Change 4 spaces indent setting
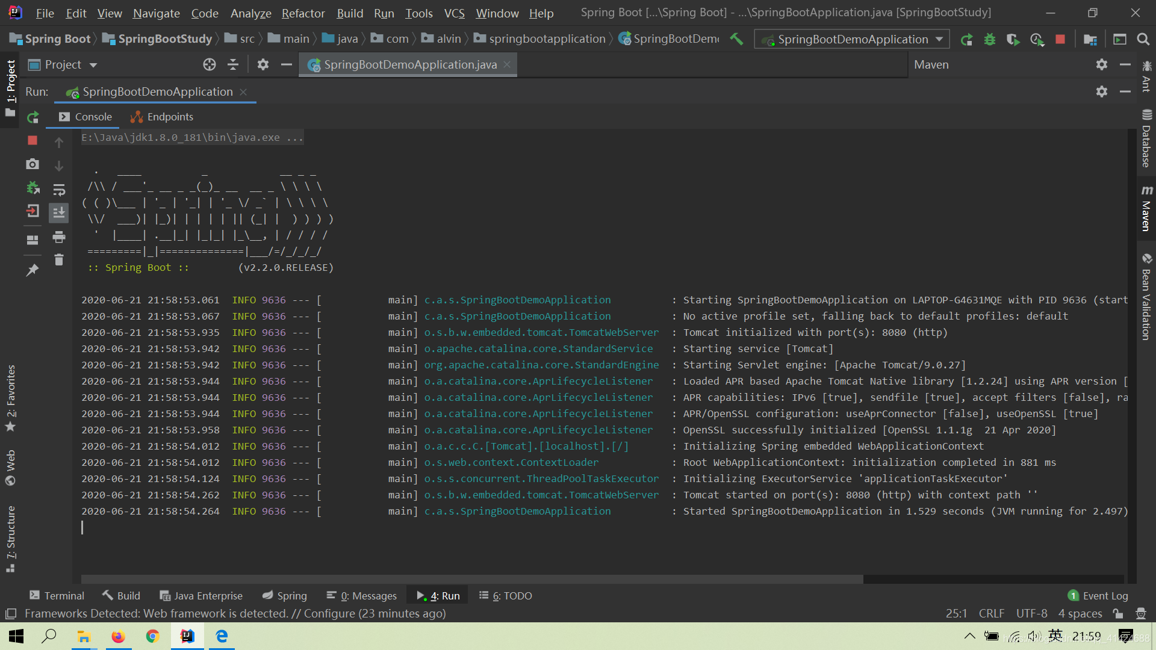This screenshot has width=1156, height=650. point(1080,613)
